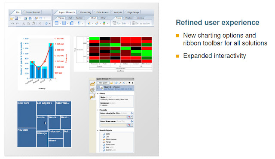Open the Query Browser title dropdown
Viewport: 275px width, 159px height.
110,79
